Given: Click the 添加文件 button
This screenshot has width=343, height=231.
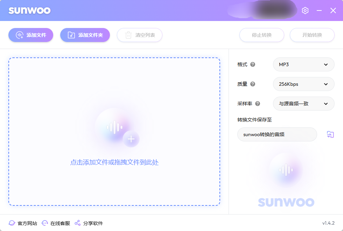Looking at the screenshot, I should pyautogui.click(x=31, y=35).
